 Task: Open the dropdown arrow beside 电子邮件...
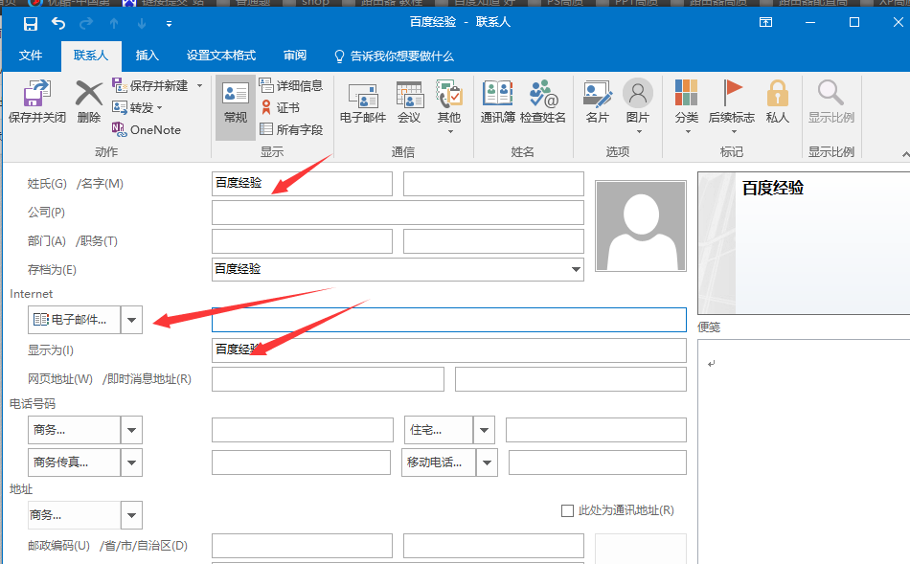(132, 320)
